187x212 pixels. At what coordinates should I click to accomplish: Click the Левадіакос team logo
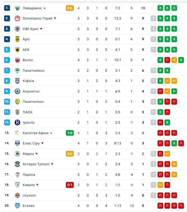(x=17, y=8)
